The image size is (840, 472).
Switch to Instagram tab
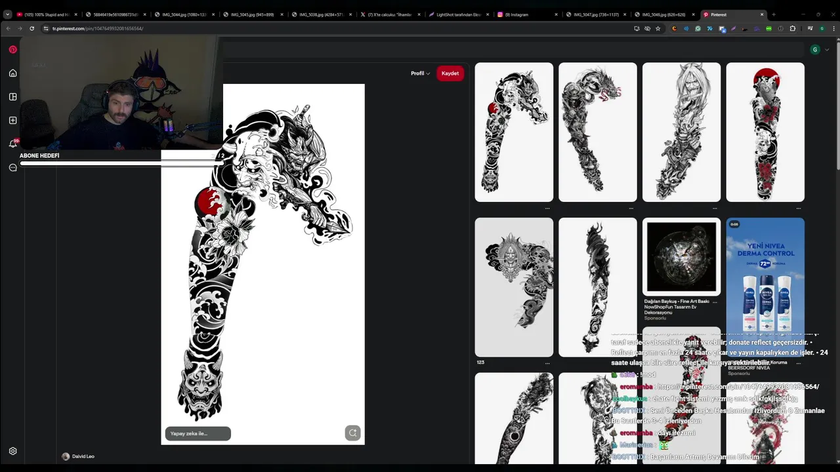click(x=528, y=14)
